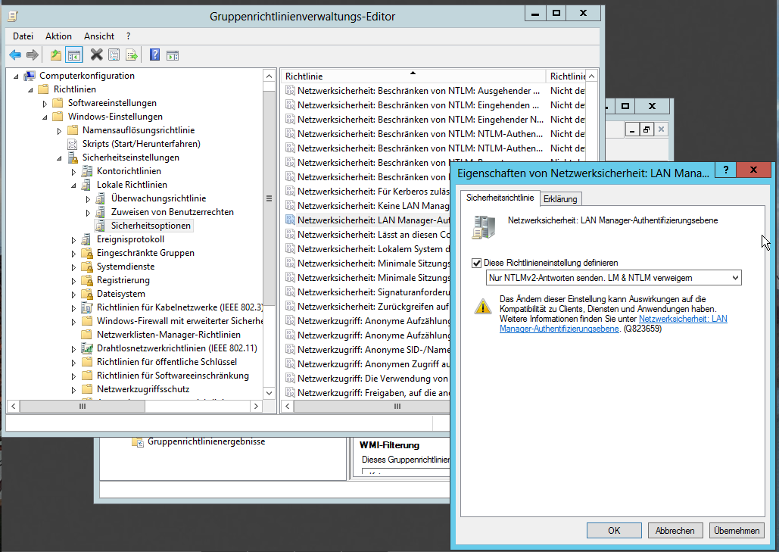Select the Show/Hide Console Tree icon

coord(73,54)
